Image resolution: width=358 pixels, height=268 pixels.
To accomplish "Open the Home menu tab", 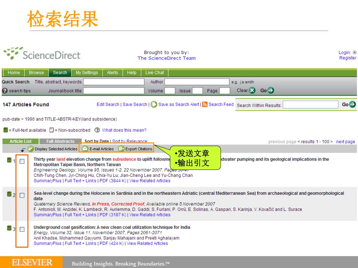I will point(14,73).
